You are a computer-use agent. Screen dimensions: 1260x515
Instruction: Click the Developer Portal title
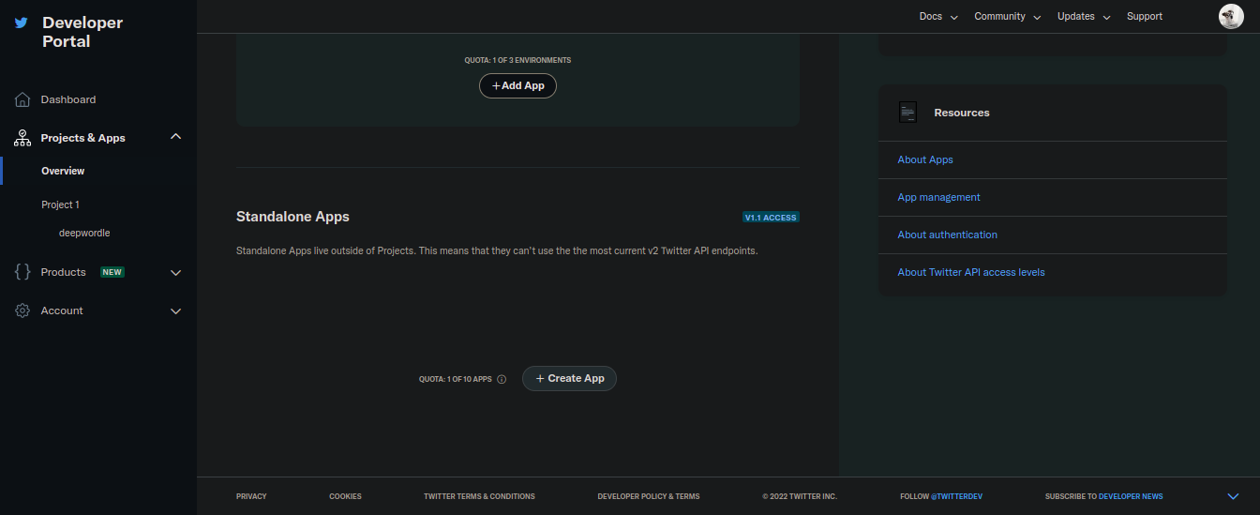click(82, 32)
